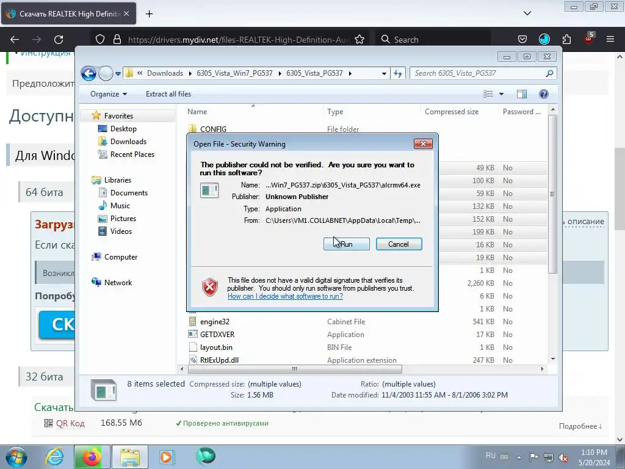
Task: Select Favorites in navigation pane
Action: click(118, 116)
